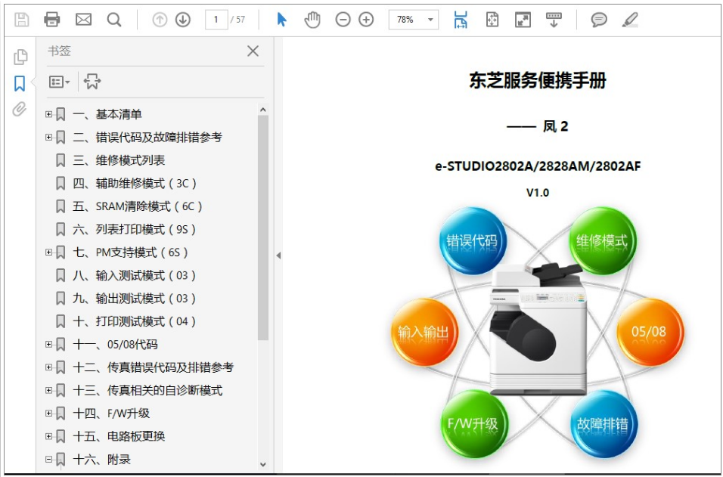The image size is (723, 477).
Task: Open bookmark 二、错误代码及故障排错参考
Action: pyautogui.click(x=147, y=138)
